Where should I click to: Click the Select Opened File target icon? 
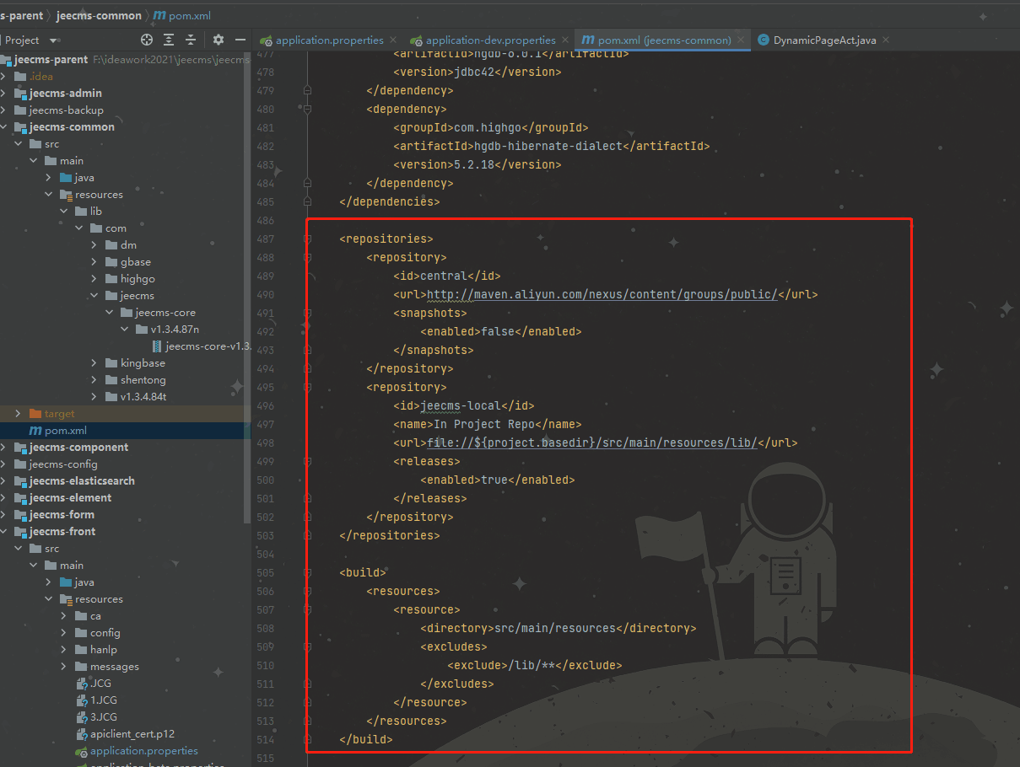click(147, 40)
